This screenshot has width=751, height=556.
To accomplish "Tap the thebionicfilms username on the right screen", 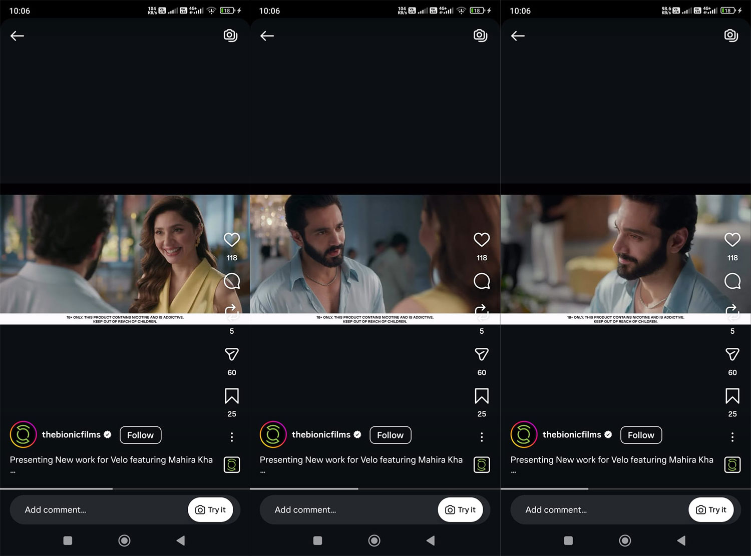I will pyautogui.click(x=571, y=434).
